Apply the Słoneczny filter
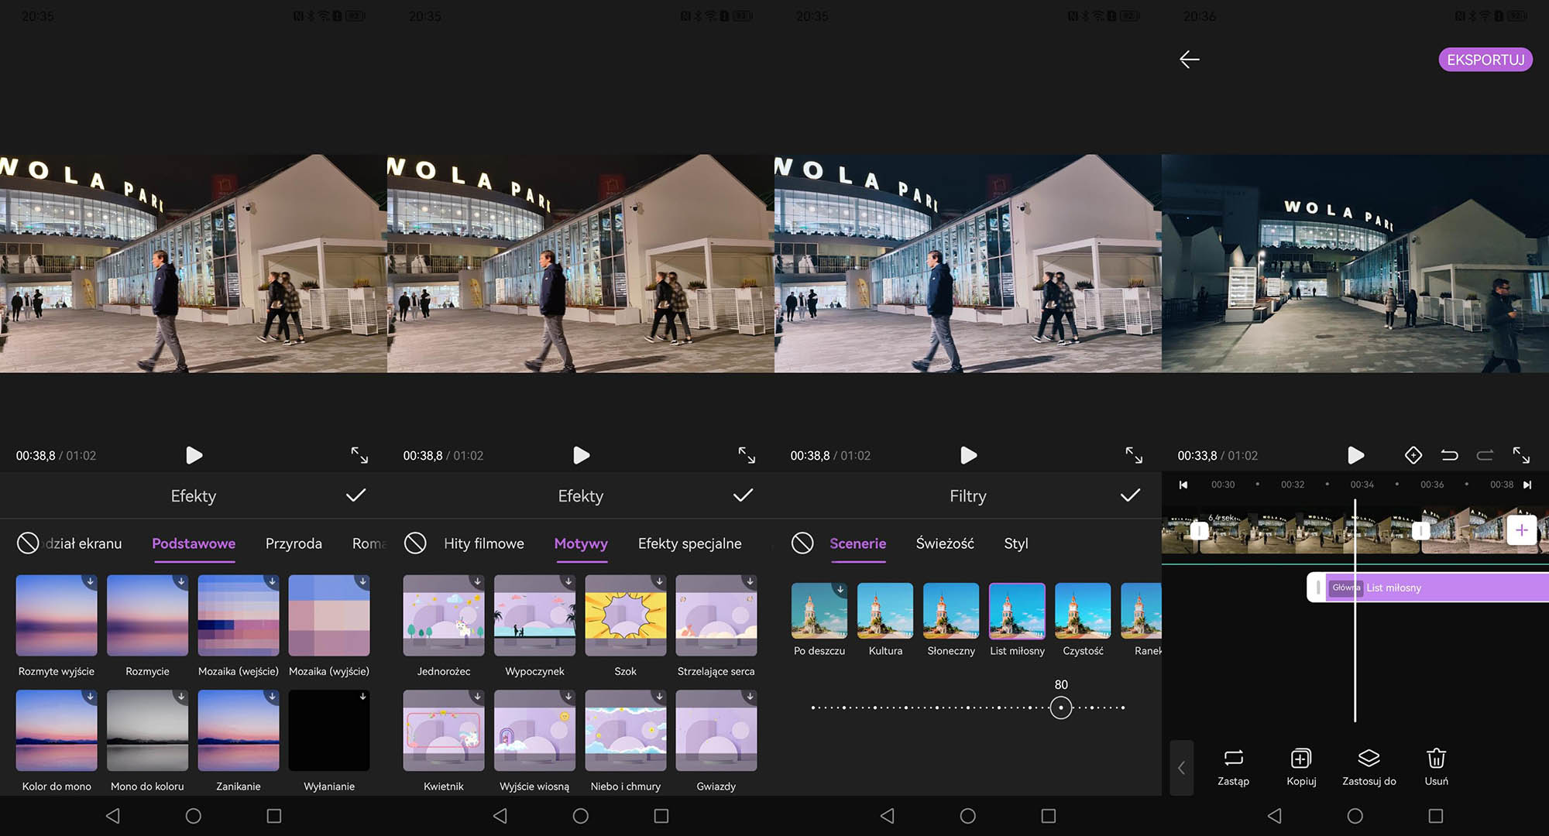This screenshot has width=1549, height=836. (951, 611)
